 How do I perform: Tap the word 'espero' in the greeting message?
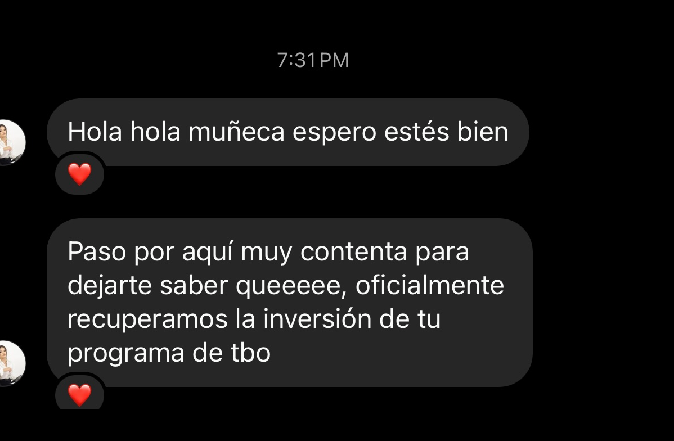pos(334,133)
